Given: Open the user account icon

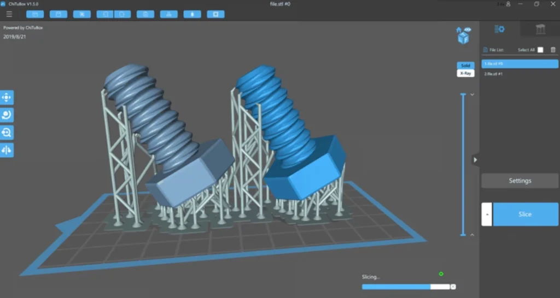Looking at the screenshot, I should point(508,4).
